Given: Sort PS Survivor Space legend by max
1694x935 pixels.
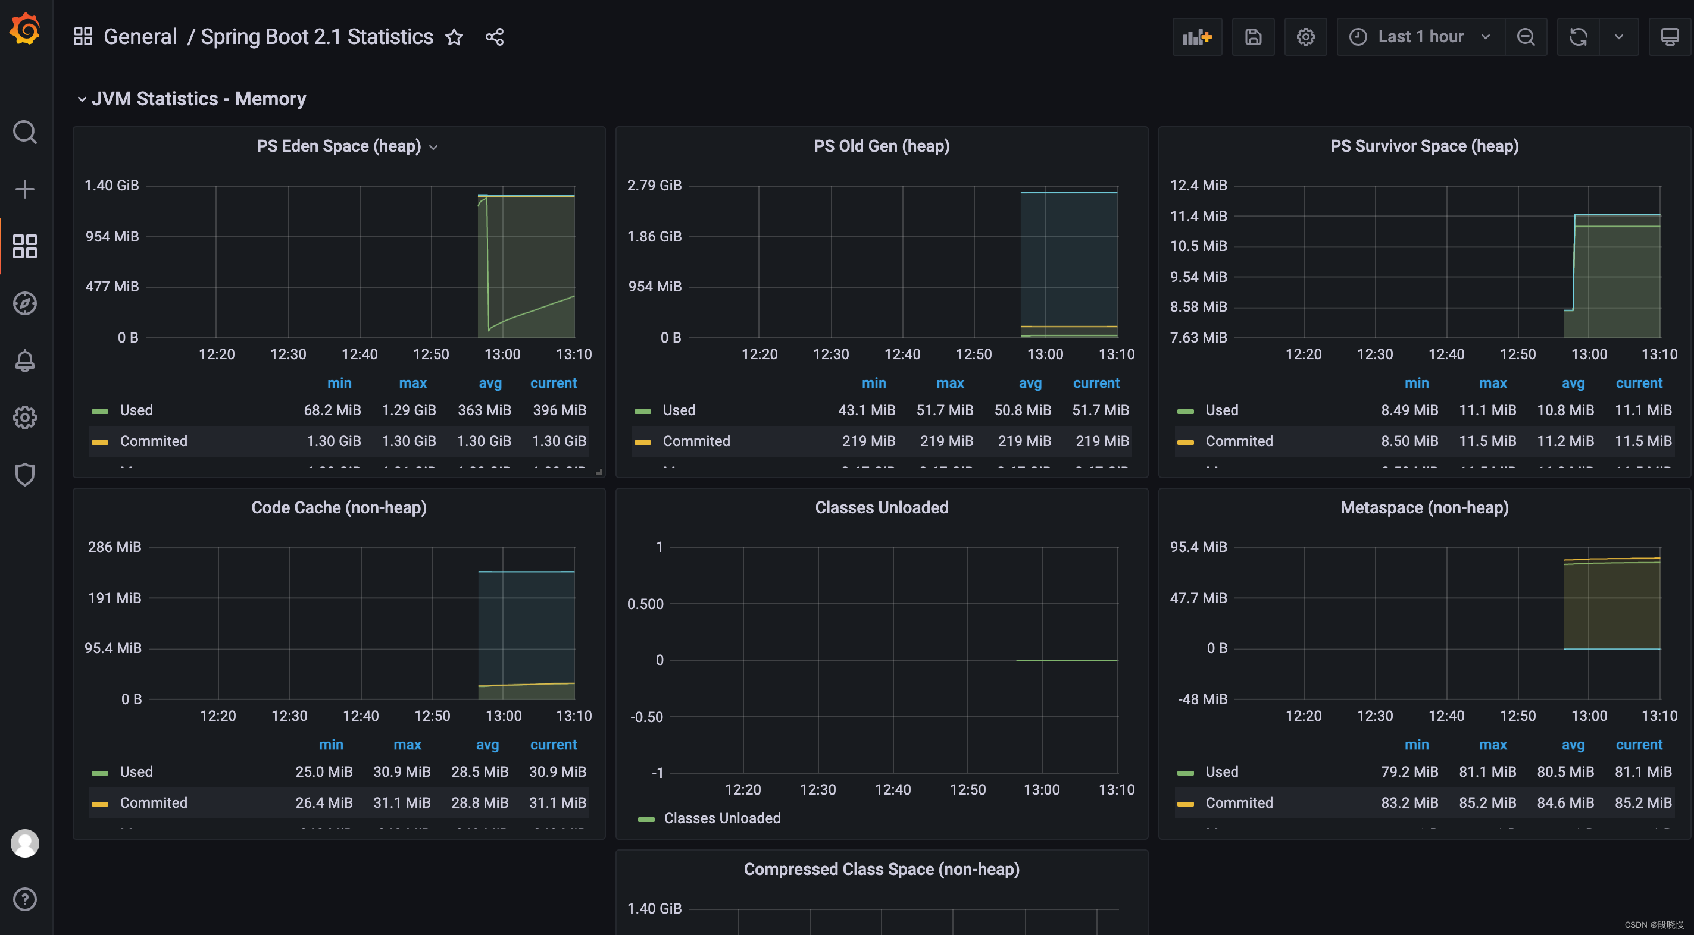Looking at the screenshot, I should [x=1493, y=383].
